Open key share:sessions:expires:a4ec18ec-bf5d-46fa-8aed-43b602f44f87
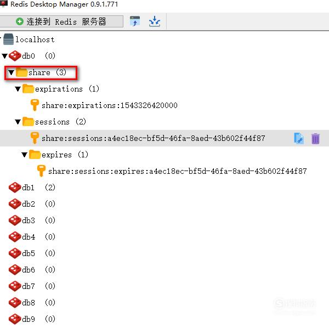Image resolution: width=329 pixels, height=329 pixels. pyautogui.click(x=178, y=171)
